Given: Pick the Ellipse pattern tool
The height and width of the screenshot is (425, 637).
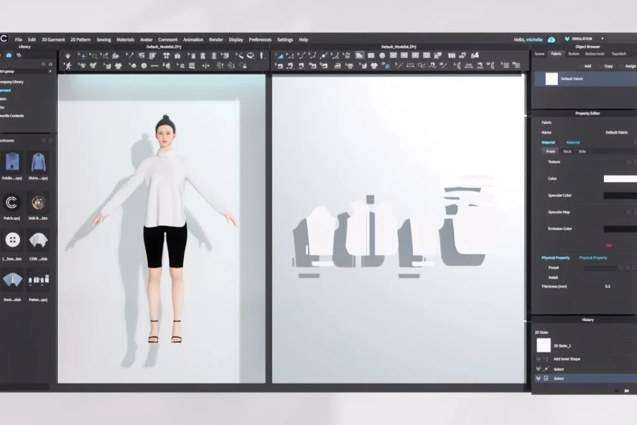Looking at the screenshot, I should (382, 55).
